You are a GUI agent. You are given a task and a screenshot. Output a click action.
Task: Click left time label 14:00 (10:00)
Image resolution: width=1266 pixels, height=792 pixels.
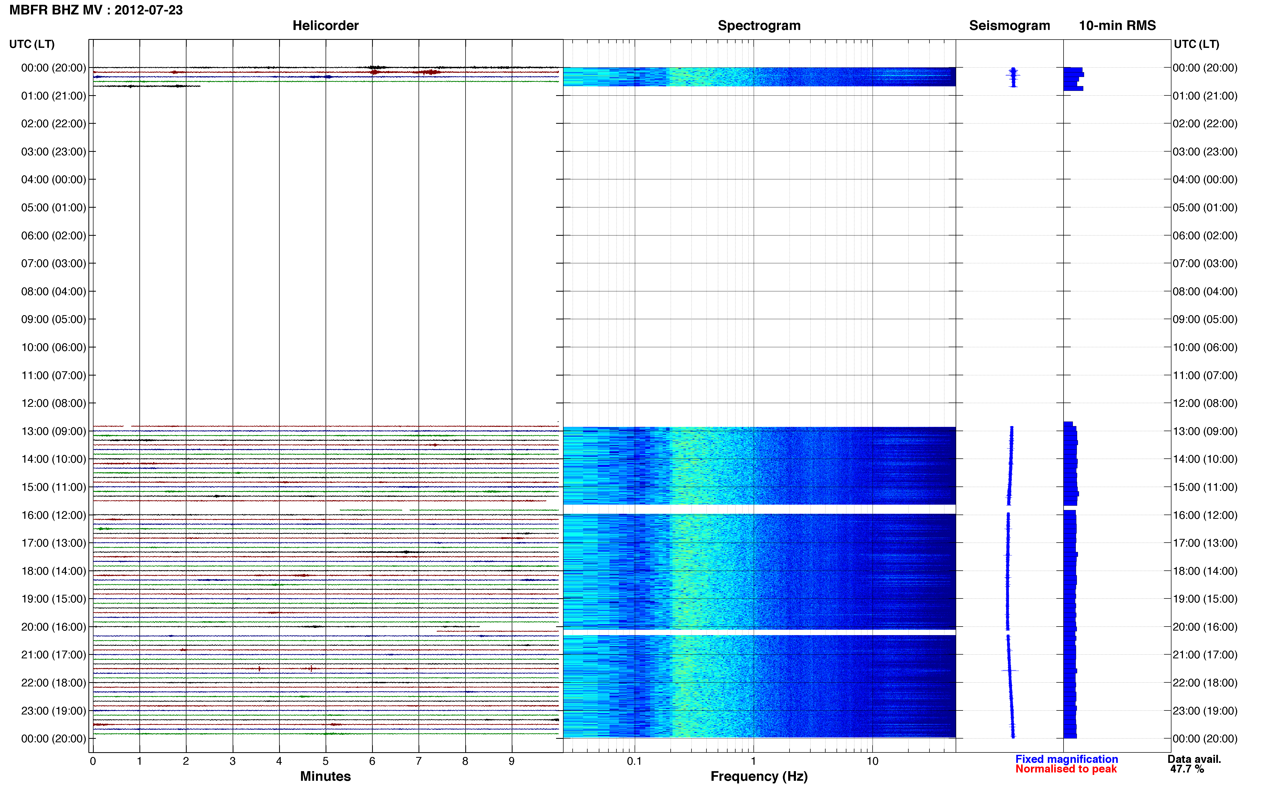(x=53, y=459)
